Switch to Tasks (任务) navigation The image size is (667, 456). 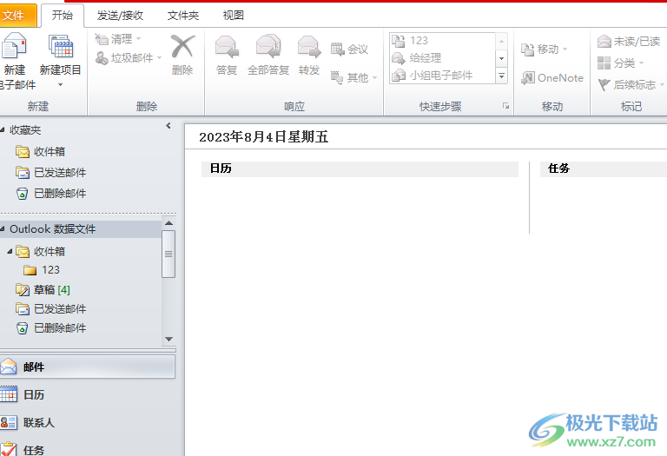(87, 449)
